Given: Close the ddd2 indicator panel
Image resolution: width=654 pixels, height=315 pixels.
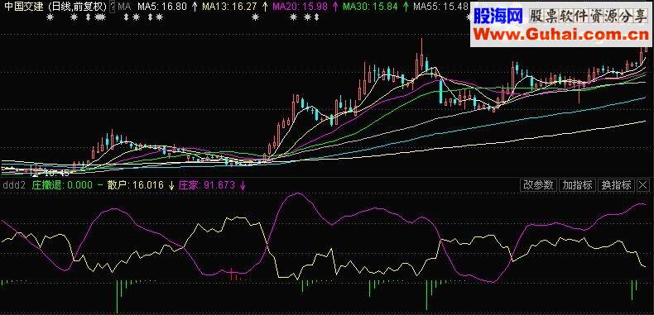Looking at the screenshot, I should coord(642,185).
